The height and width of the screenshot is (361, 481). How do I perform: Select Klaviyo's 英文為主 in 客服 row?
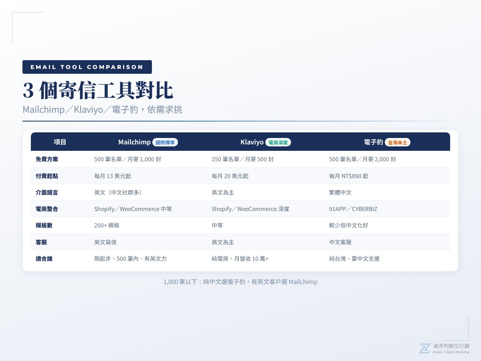click(223, 242)
